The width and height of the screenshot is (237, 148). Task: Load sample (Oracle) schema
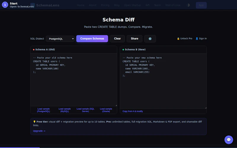[x=106, y=110]
